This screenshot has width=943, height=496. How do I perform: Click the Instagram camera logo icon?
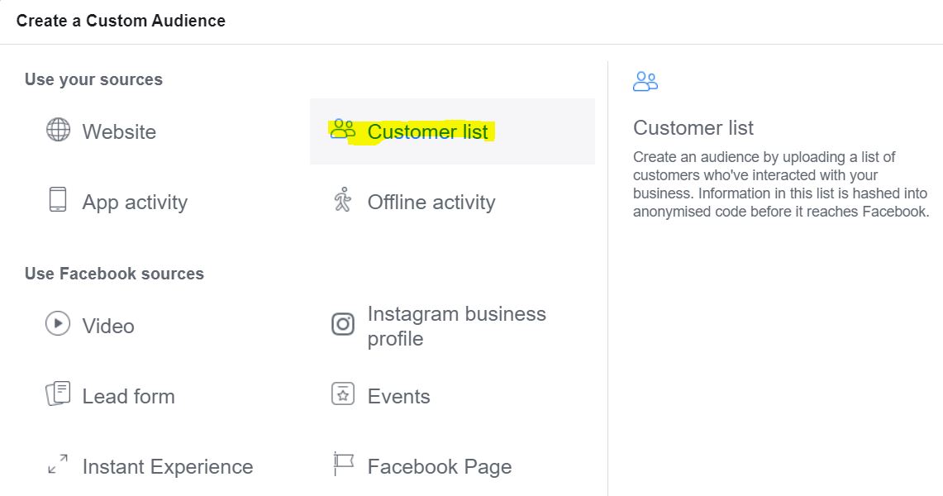pyautogui.click(x=343, y=325)
